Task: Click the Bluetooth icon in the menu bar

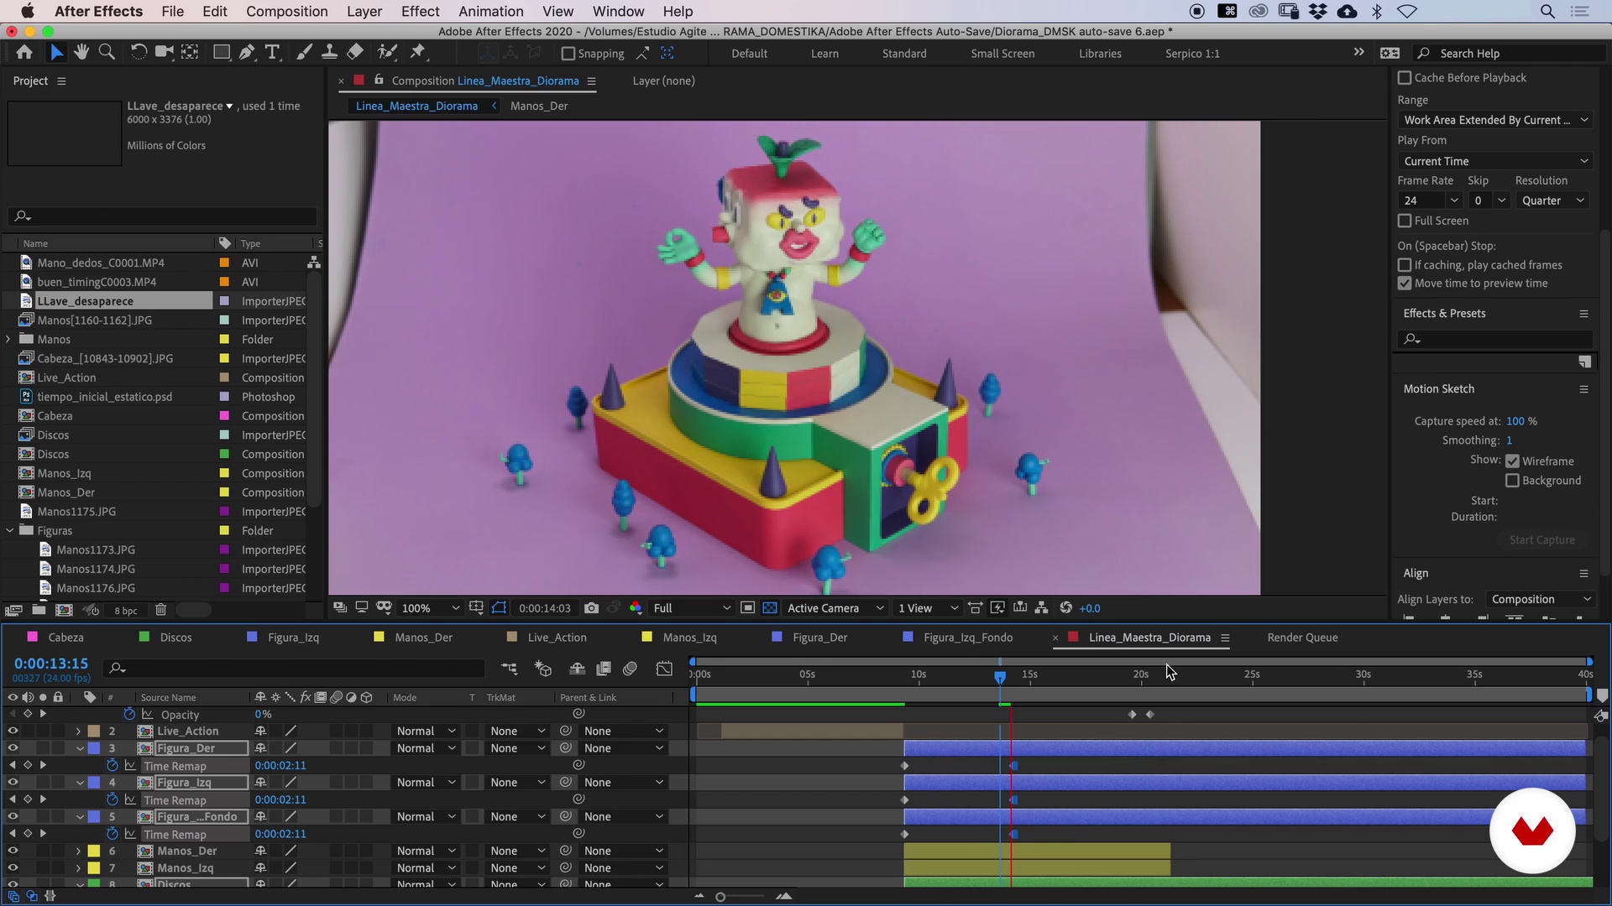Action: 1377,11
